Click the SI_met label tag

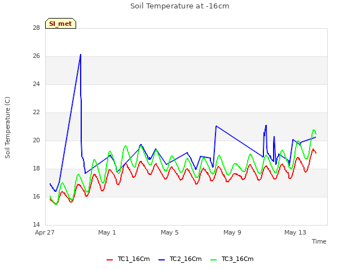tap(60, 24)
